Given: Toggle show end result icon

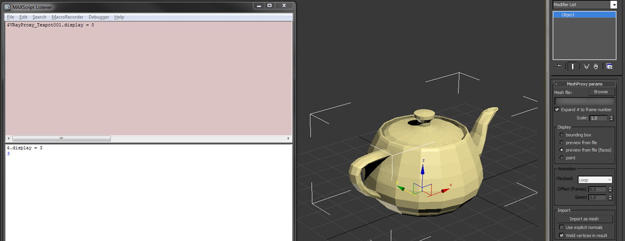Looking at the screenshot, I should [572, 66].
